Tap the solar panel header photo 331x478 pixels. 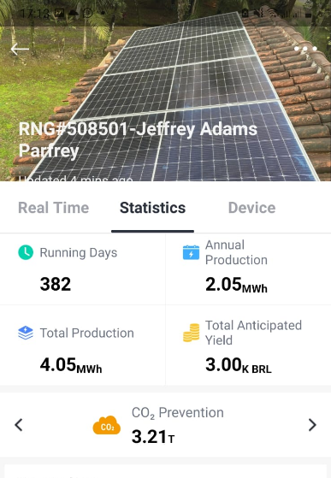click(x=166, y=91)
